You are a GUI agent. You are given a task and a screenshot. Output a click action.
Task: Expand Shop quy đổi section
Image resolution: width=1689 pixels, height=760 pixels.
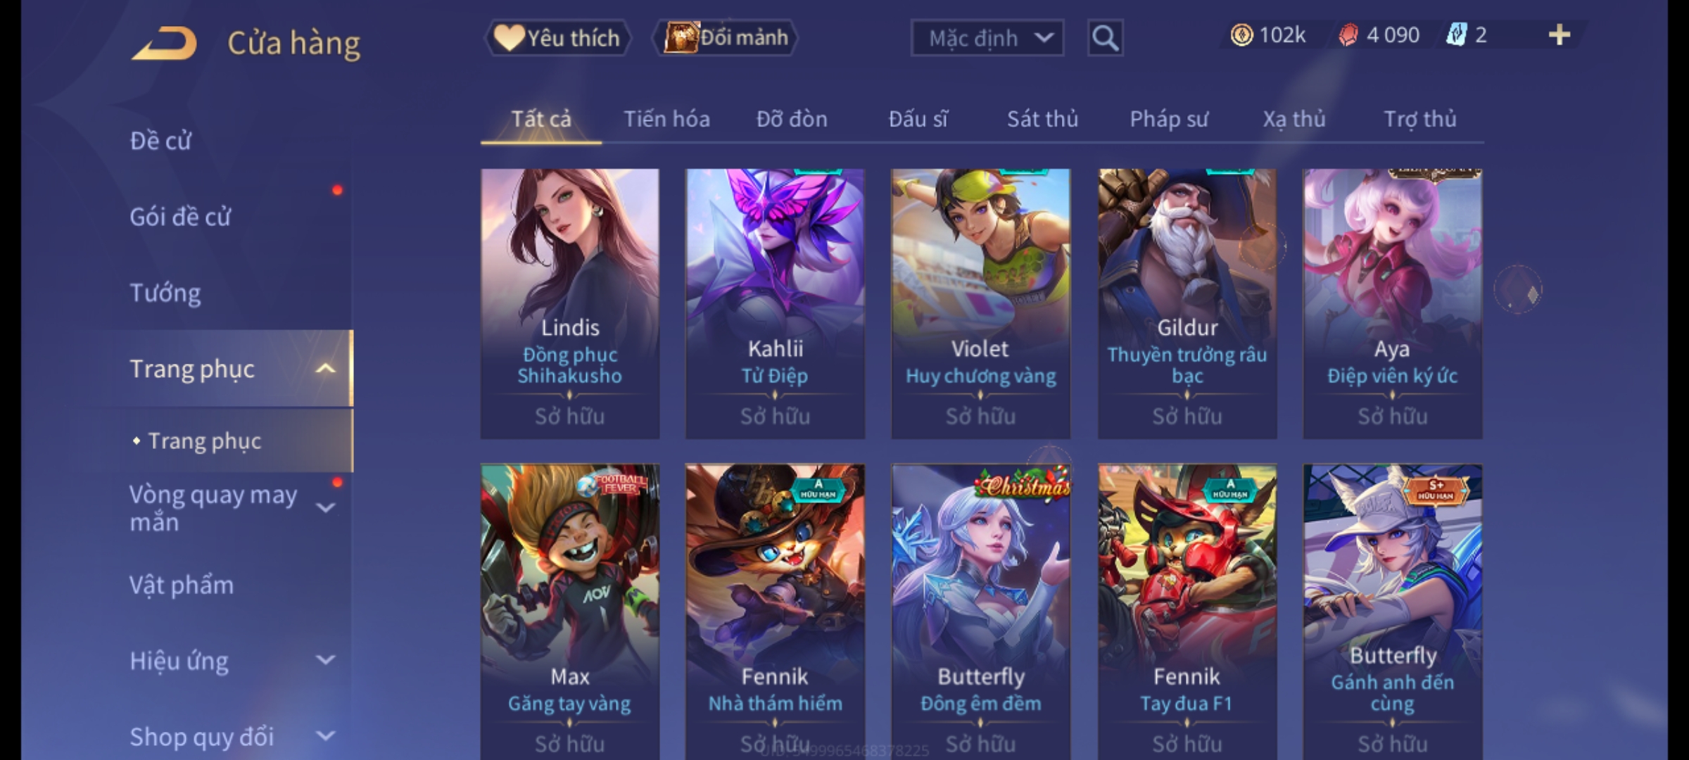[x=325, y=736]
